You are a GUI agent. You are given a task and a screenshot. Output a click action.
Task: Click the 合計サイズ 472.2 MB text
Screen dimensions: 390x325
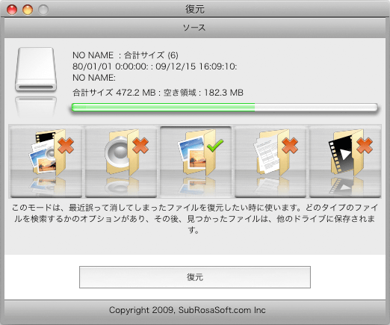pos(114,93)
